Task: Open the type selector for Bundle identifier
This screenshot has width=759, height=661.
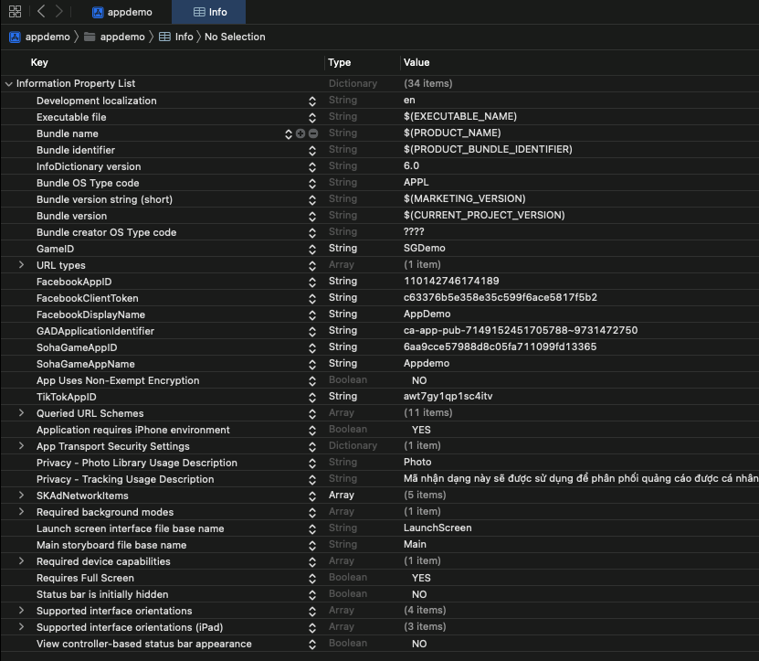Action: [x=313, y=149]
